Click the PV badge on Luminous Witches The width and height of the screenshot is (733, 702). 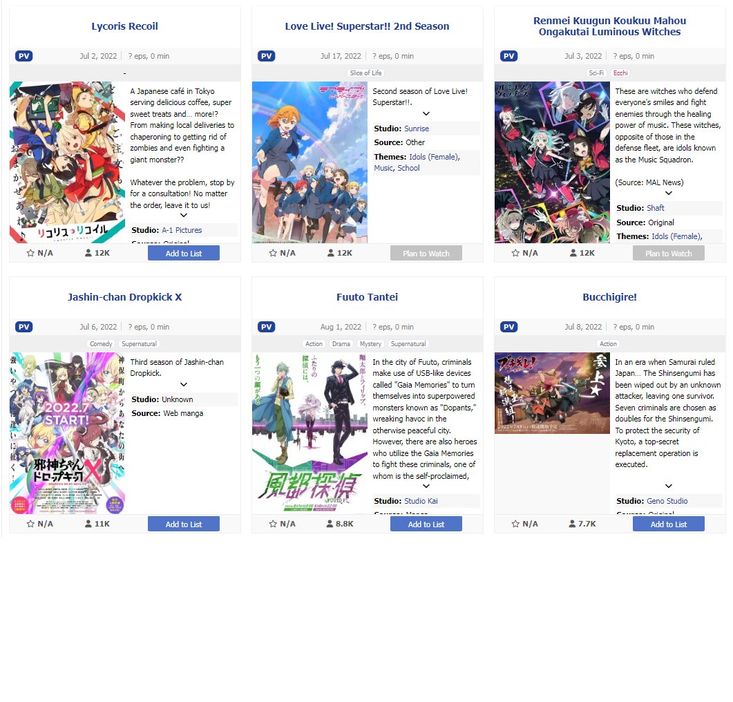tap(508, 56)
